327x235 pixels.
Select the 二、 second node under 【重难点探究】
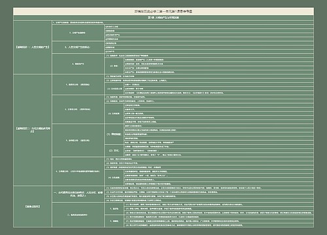pyautogui.click(x=78, y=215)
